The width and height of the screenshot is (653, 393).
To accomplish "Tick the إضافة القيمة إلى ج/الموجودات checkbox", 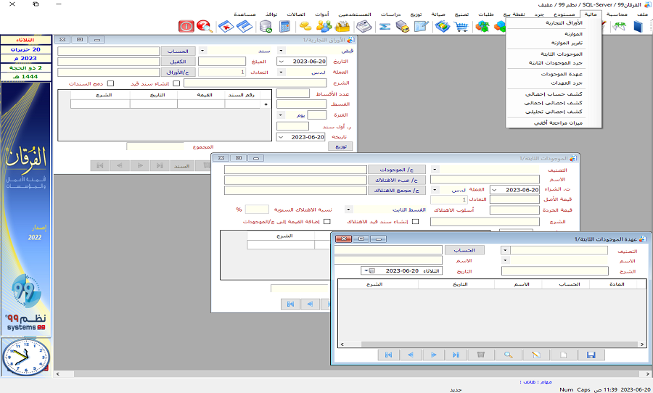I will [x=327, y=222].
